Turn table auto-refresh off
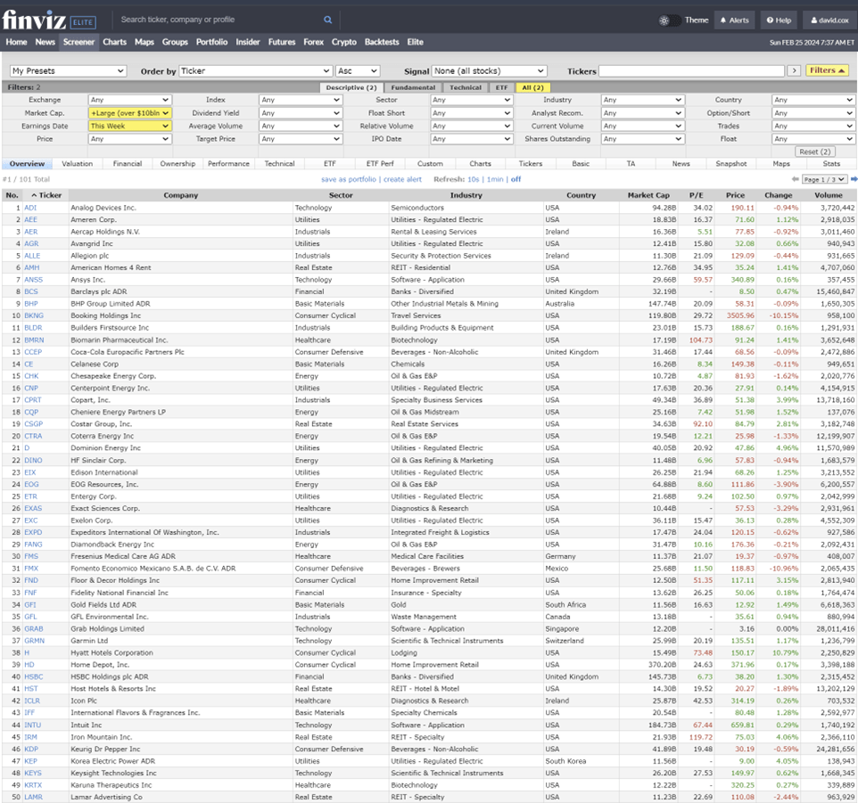 pyautogui.click(x=516, y=180)
